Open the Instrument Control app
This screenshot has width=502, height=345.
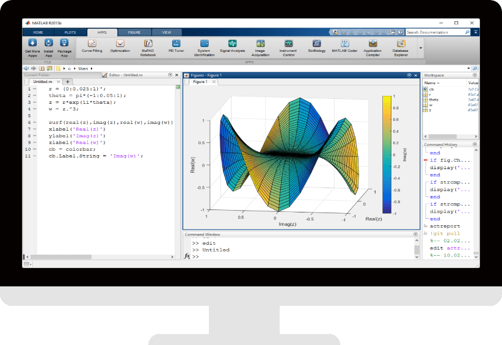(x=288, y=48)
